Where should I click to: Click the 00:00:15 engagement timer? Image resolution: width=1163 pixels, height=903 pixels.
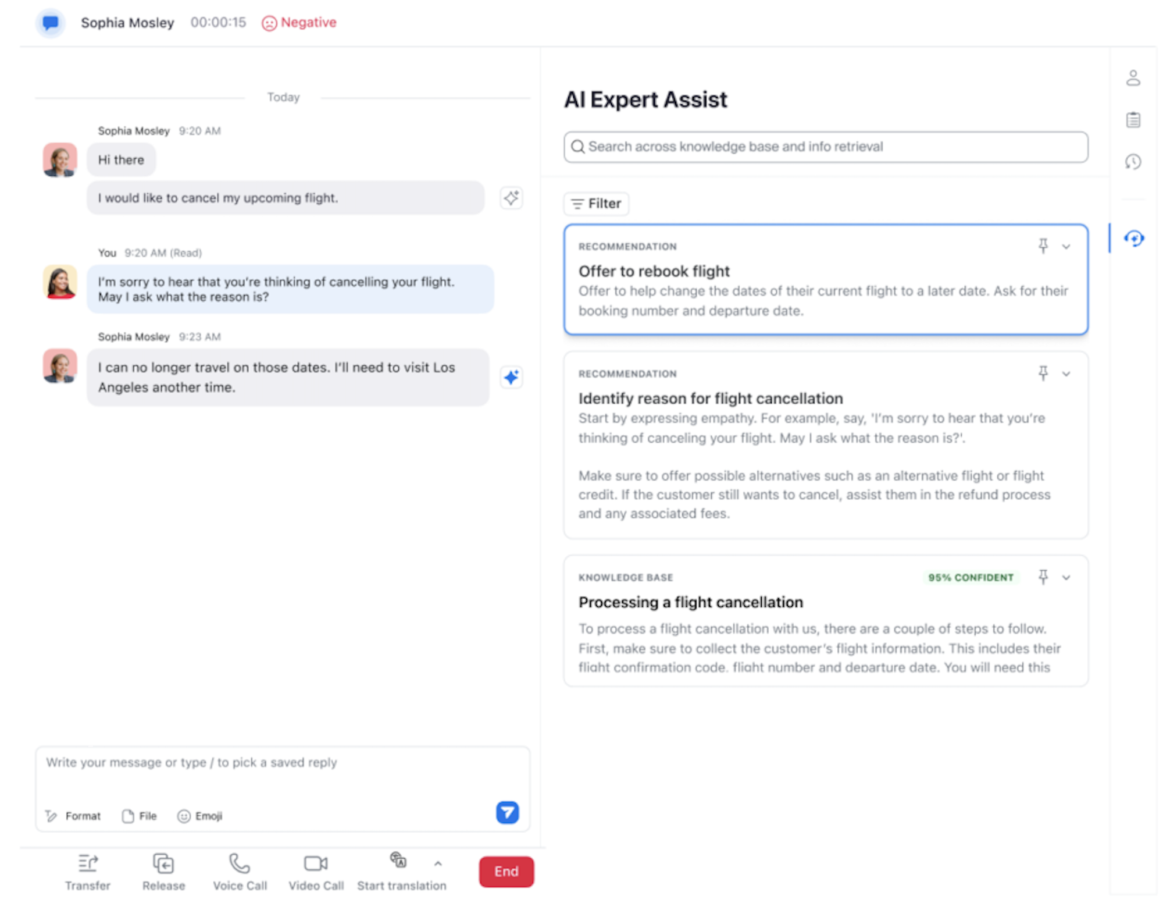(218, 23)
